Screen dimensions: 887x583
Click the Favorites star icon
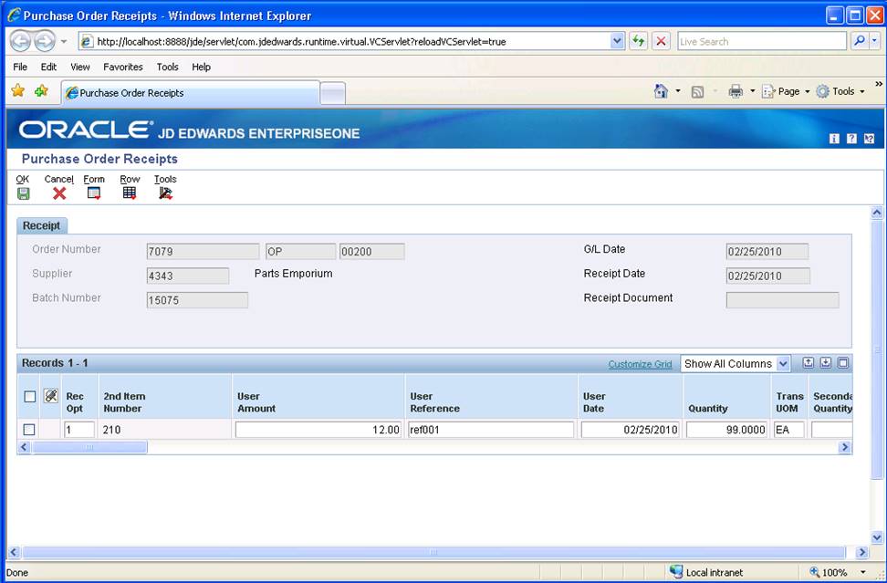tap(18, 90)
